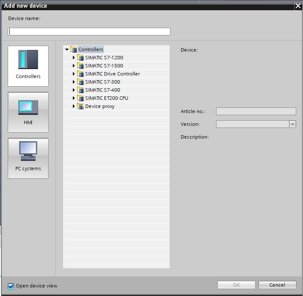Close the Add new device dialog
The image size is (303, 296).
point(298,6)
